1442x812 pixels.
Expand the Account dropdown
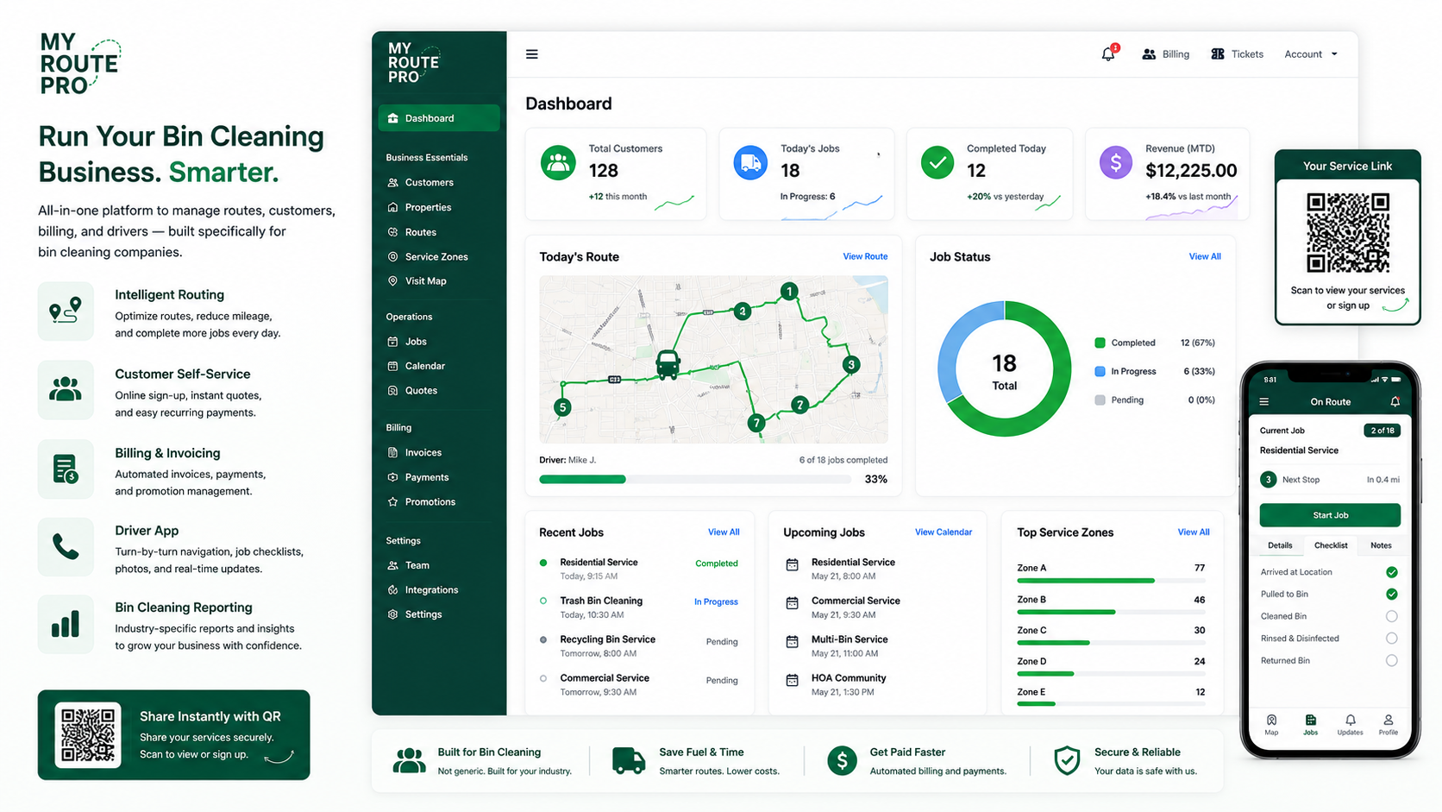point(1311,54)
